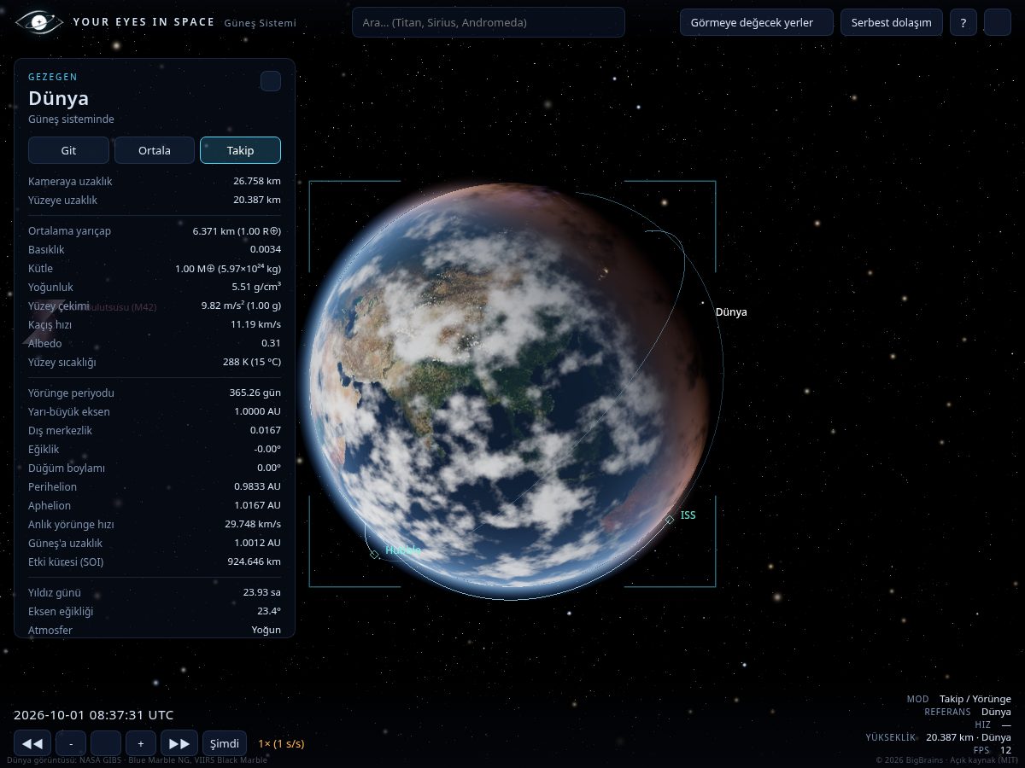Open Görmeye değecek yerler
This screenshot has height=768, width=1025.
tap(757, 22)
